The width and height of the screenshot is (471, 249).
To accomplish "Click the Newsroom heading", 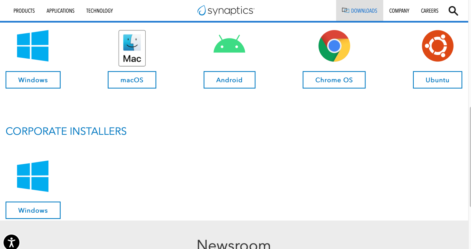I will [233, 244].
